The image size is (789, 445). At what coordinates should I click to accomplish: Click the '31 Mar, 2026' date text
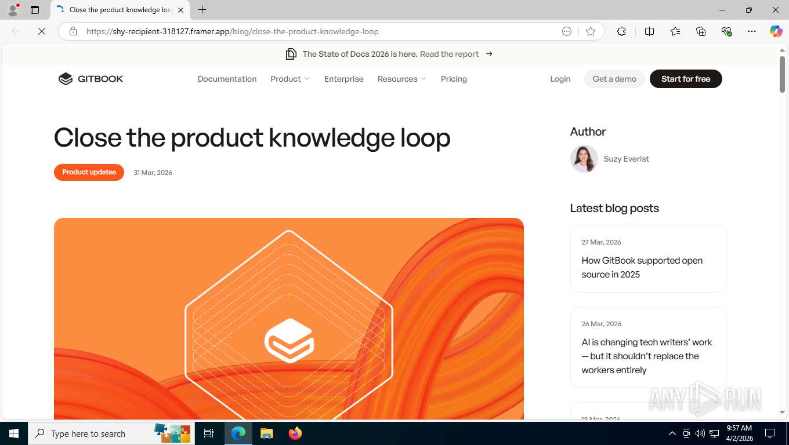click(x=153, y=173)
